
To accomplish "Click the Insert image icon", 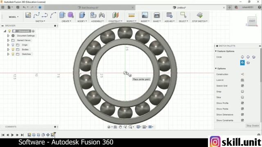I will (145, 15).
